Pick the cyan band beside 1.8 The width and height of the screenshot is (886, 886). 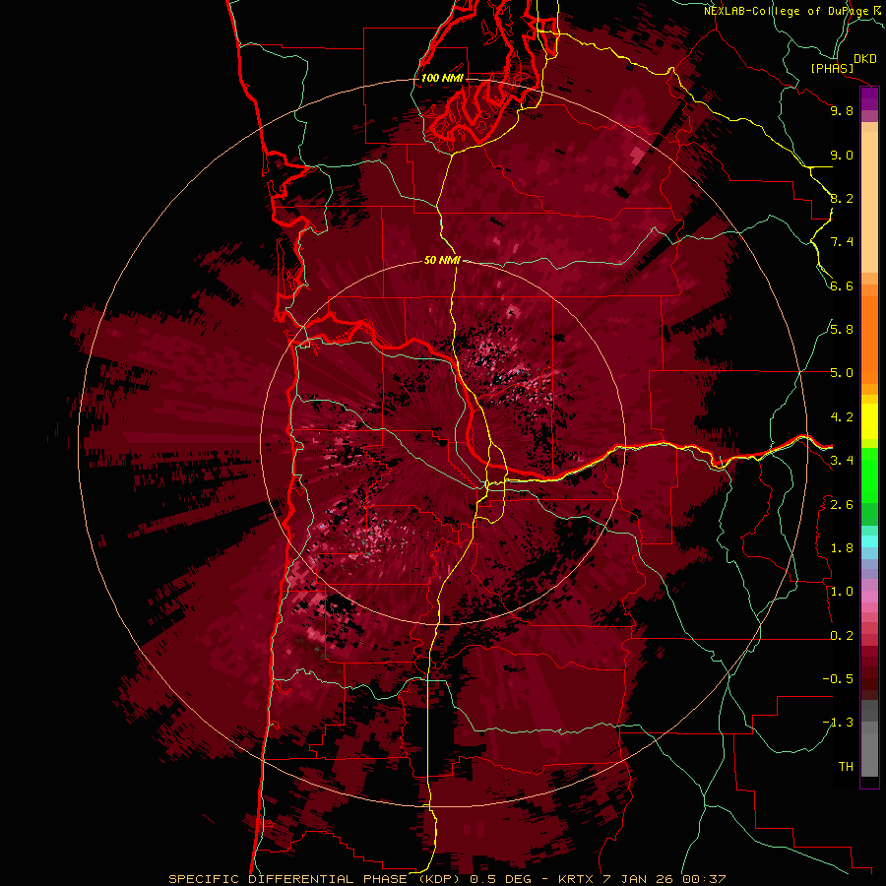click(x=869, y=541)
